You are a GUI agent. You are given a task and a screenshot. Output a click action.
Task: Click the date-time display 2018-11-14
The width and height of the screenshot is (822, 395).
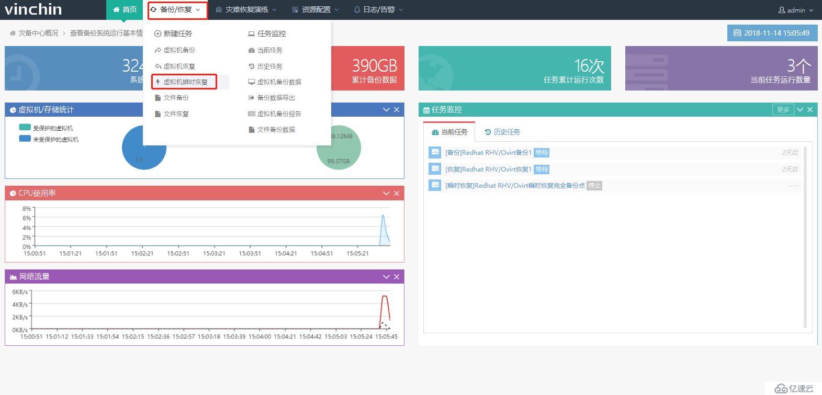coord(772,33)
